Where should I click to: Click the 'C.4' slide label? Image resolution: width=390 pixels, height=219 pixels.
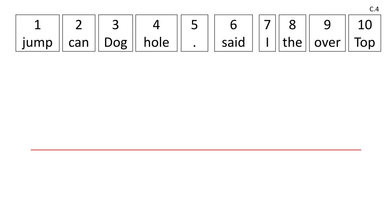374,9
